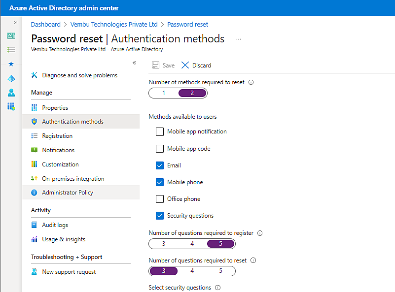Open the info tooltip for Select security questions
The image size is (395, 292).
coord(218,288)
